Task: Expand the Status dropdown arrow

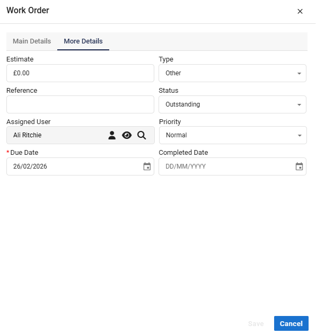Action: click(x=299, y=104)
